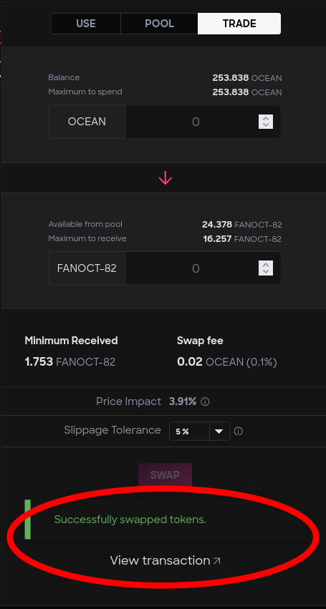
Task: Switch to the USE tab
Action: tap(85, 24)
